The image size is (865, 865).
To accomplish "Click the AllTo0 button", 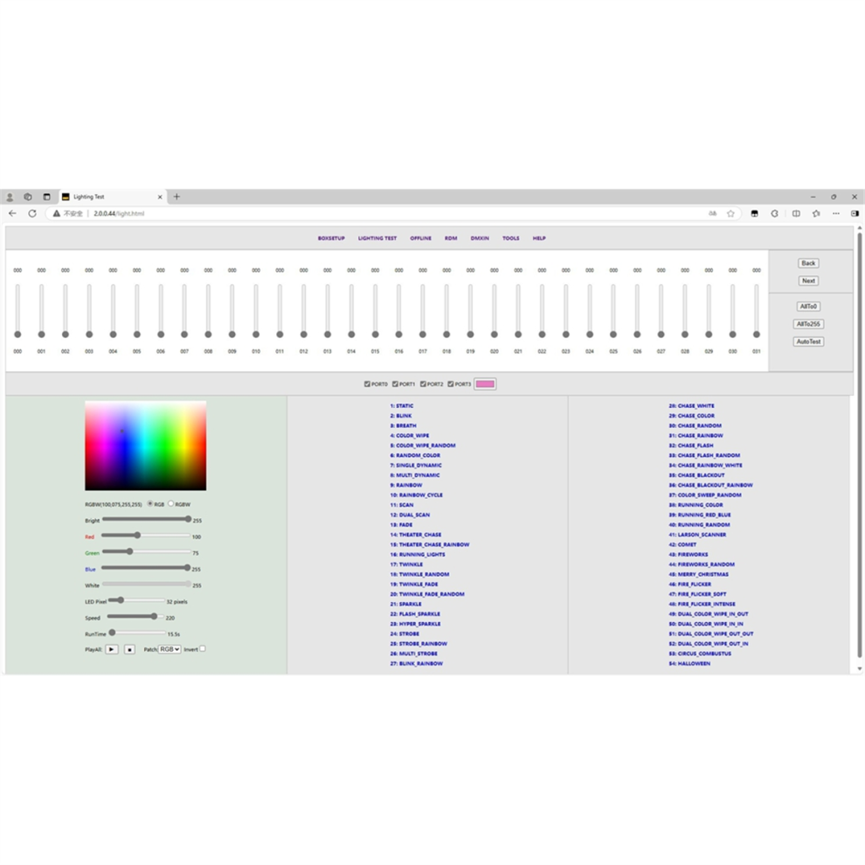I will (808, 306).
